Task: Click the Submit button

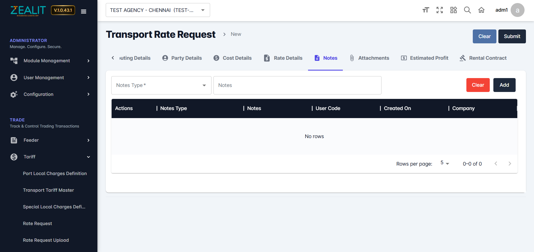Action: coord(512,36)
